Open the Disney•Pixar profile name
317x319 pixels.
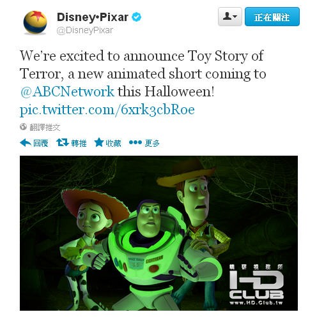point(93,17)
